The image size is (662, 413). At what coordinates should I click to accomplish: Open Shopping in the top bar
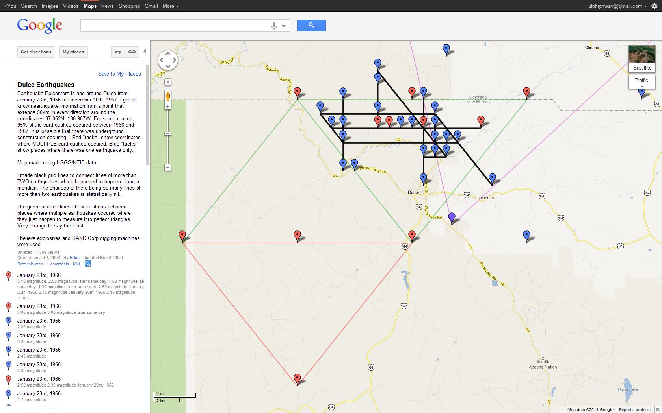pyautogui.click(x=129, y=6)
